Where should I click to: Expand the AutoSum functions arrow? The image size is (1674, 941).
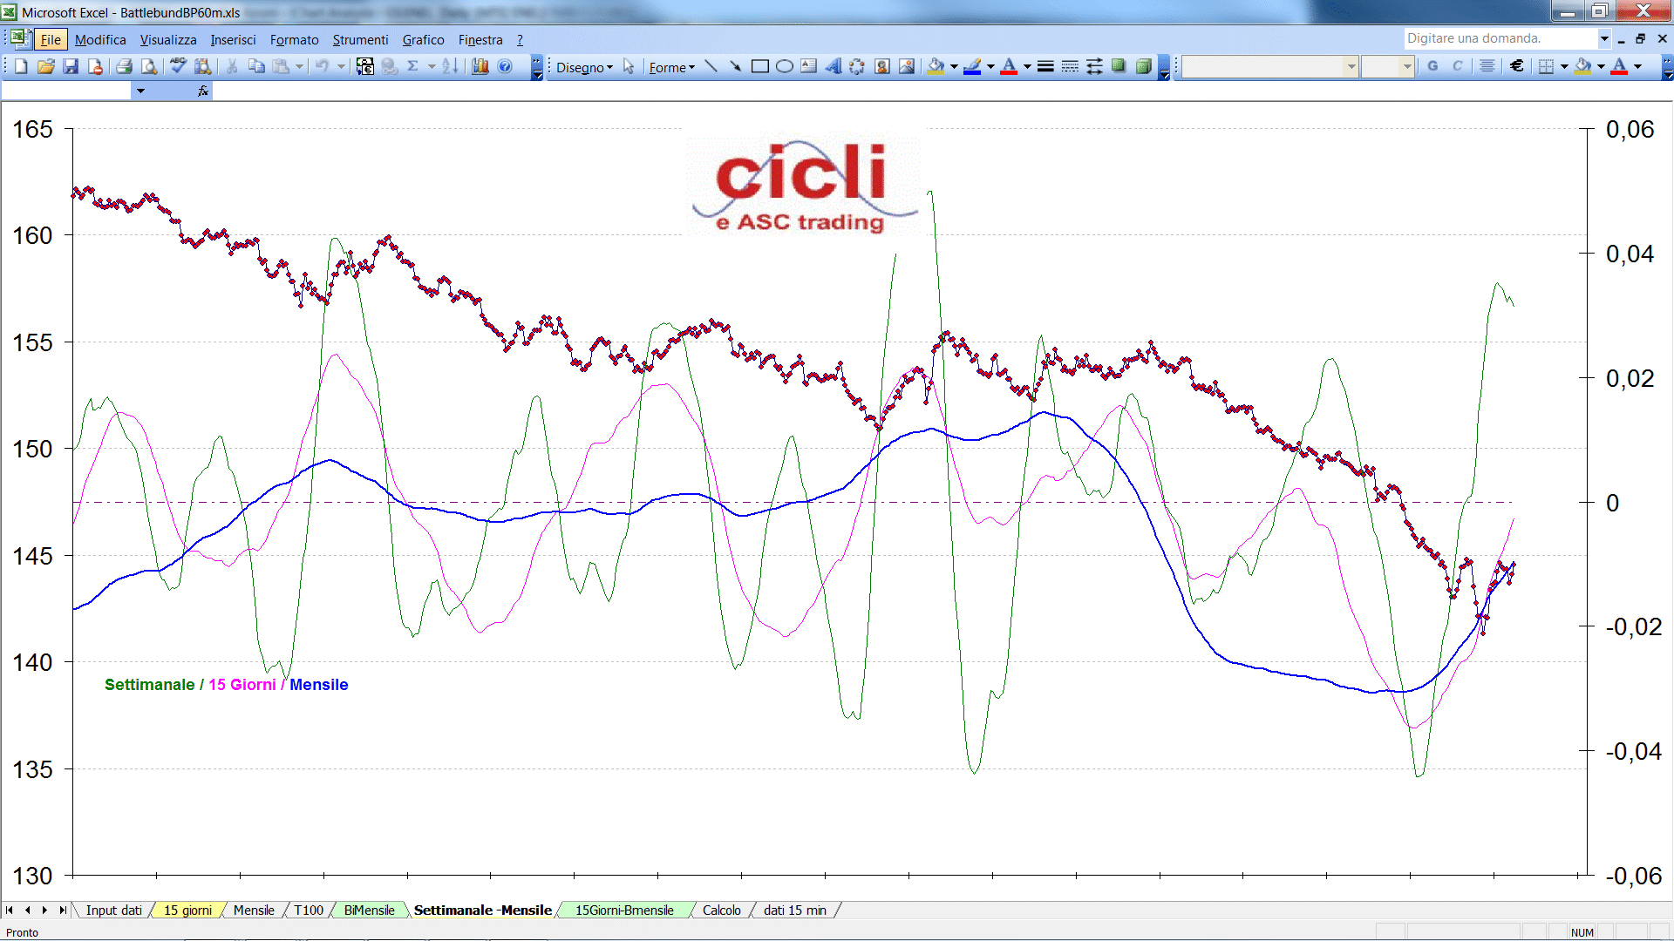point(432,66)
